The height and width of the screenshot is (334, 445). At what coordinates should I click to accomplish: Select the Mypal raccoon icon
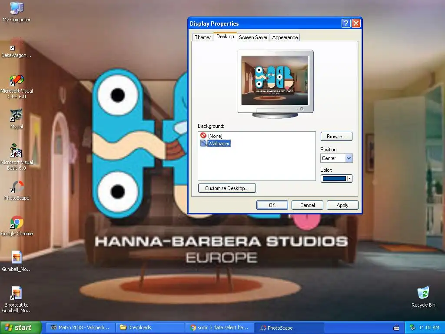[17, 119]
